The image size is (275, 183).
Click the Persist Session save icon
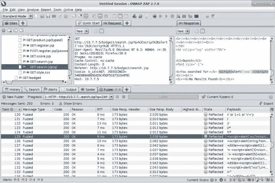tap(48, 16)
